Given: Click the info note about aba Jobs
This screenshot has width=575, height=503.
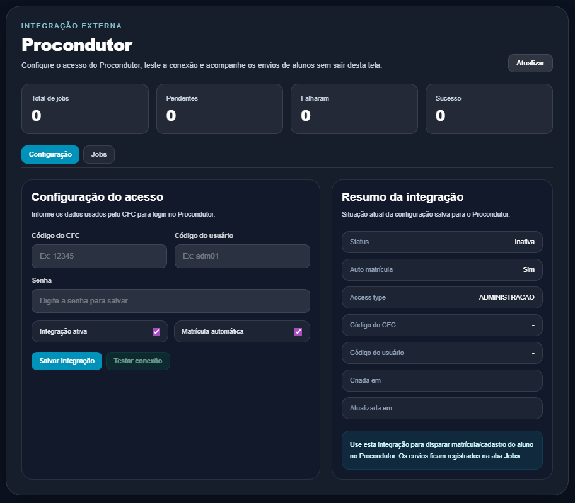Looking at the screenshot, I should point(442,450).
